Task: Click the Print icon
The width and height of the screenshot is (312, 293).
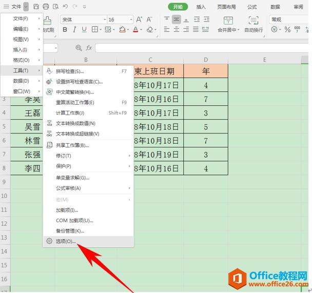Action: coord(46,7)
